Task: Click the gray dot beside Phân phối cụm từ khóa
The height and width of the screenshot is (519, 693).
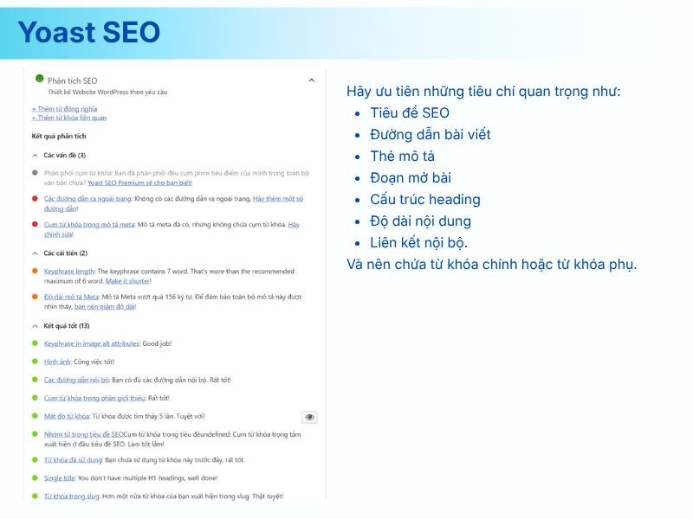Action: coord(34,173)
